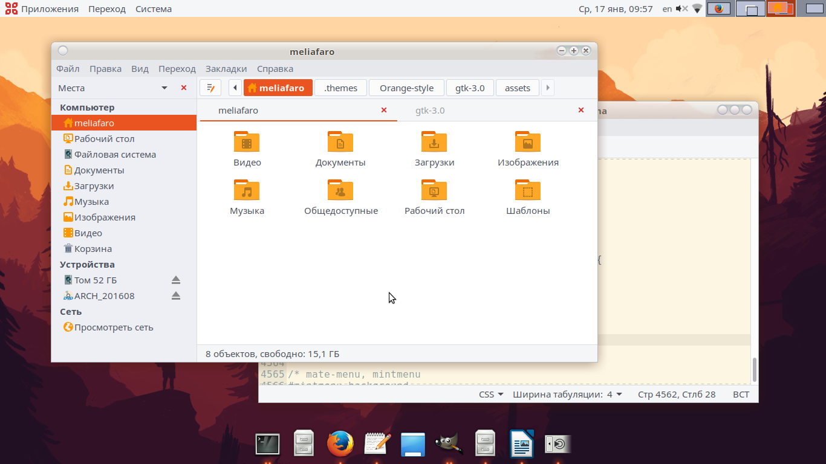Screen dimensions: 826x464
Task: Open the Система panel menu
Action: 154,8
